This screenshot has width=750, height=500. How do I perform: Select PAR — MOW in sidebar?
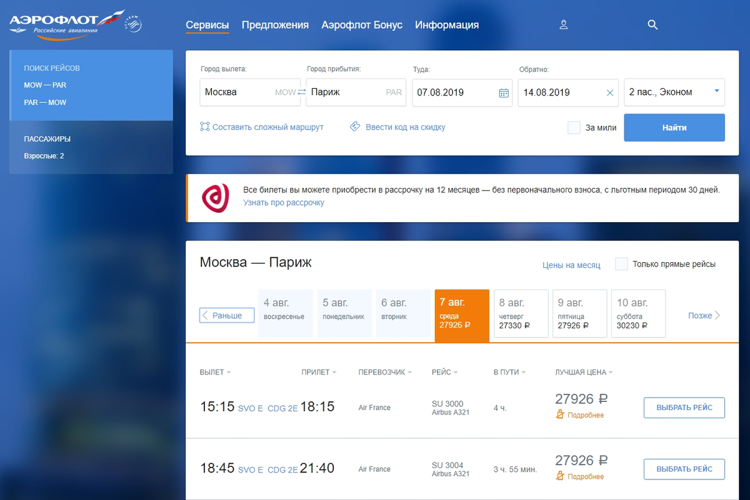click(45, 102)
